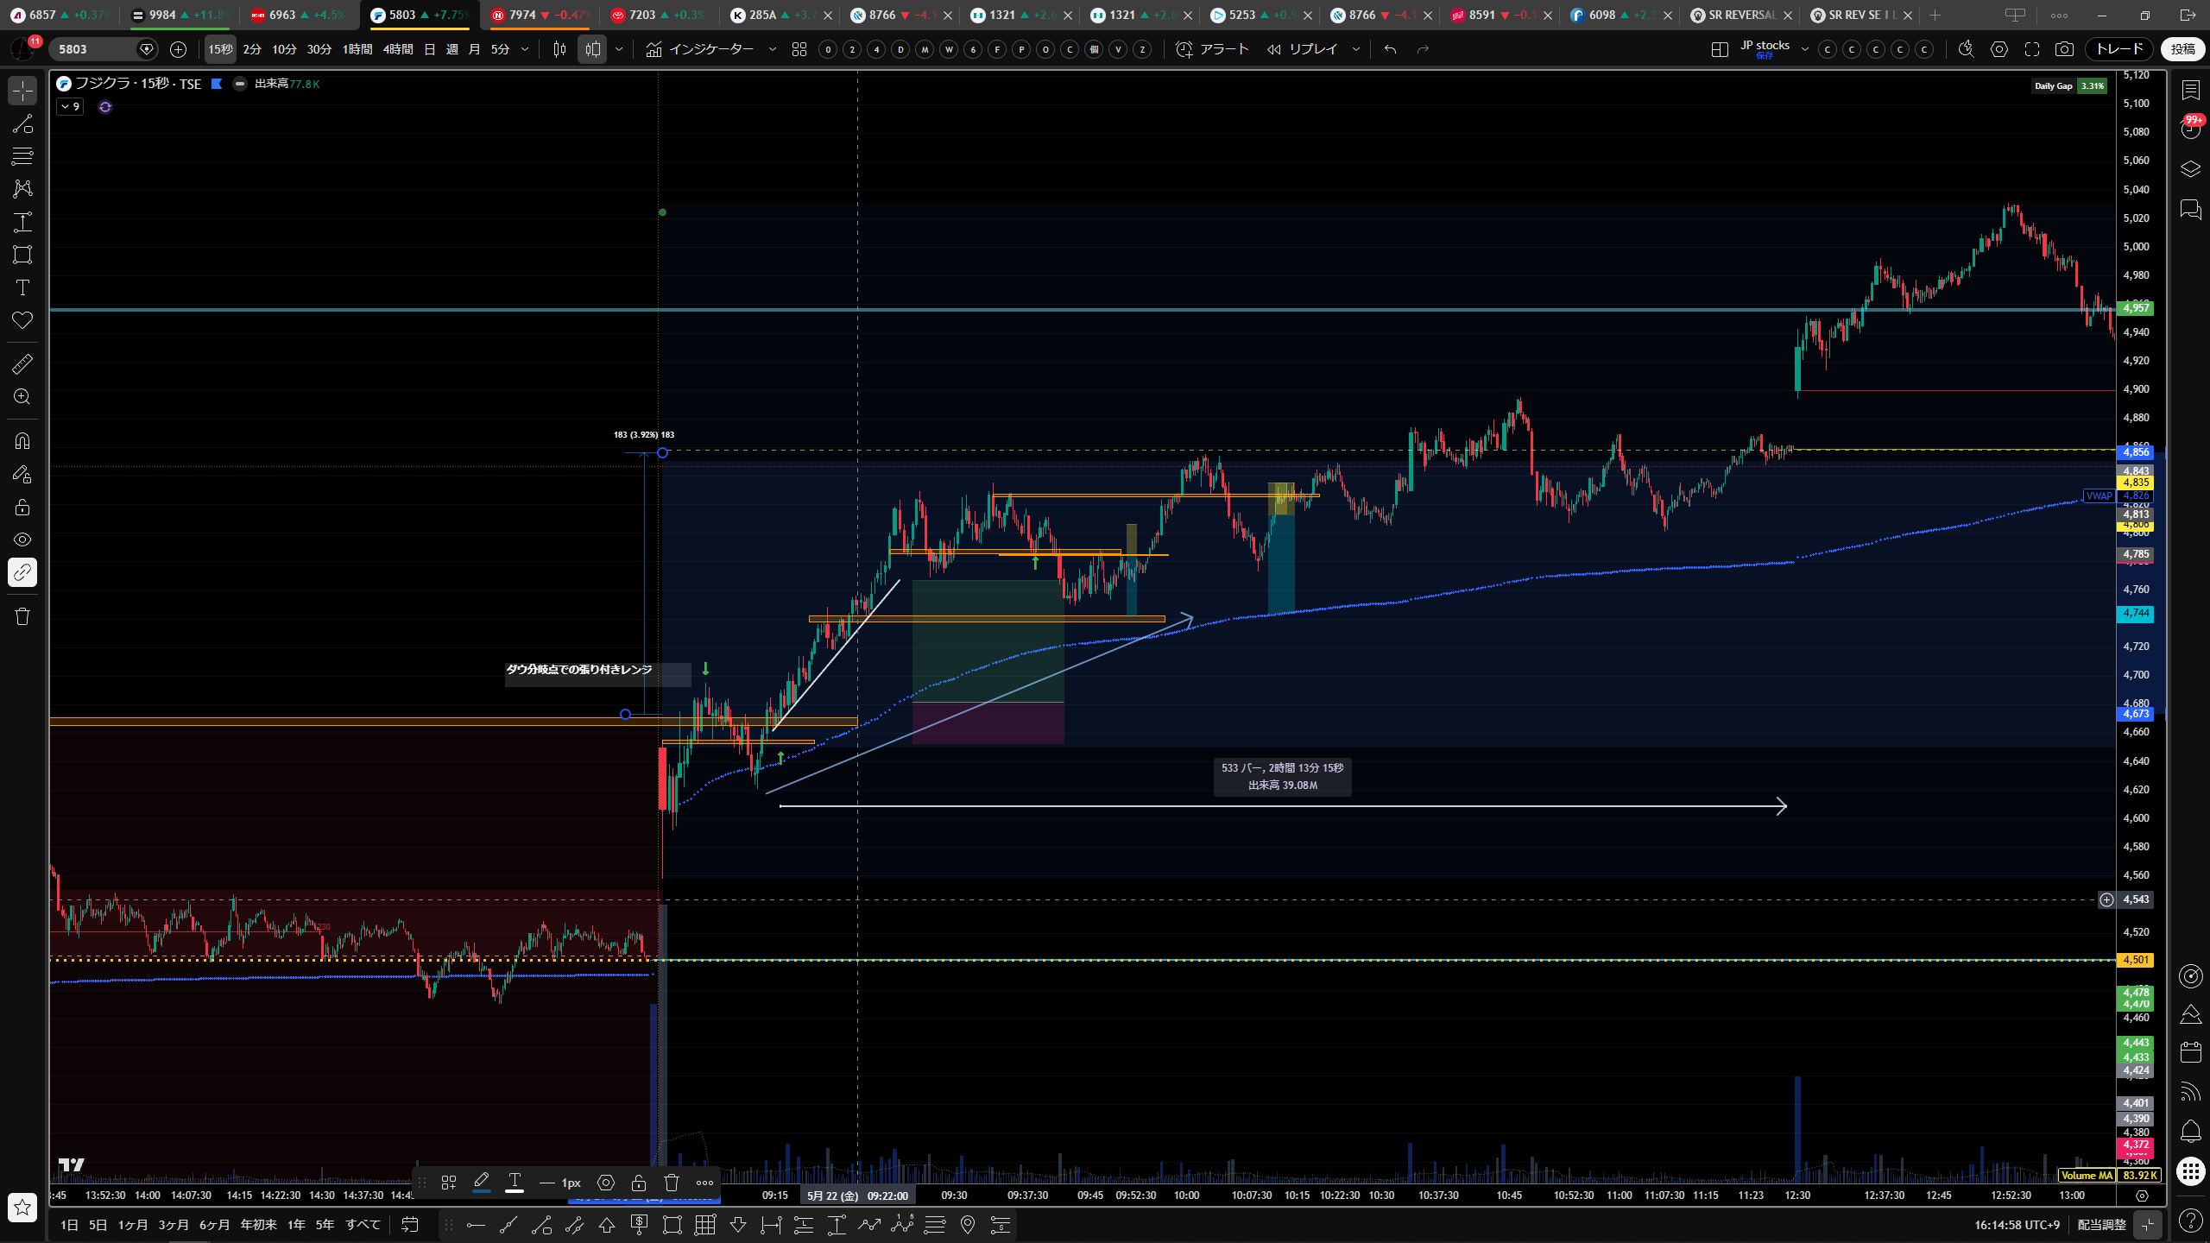Open the JP stocks layout dropdown arrow

tap(1804, 49)
